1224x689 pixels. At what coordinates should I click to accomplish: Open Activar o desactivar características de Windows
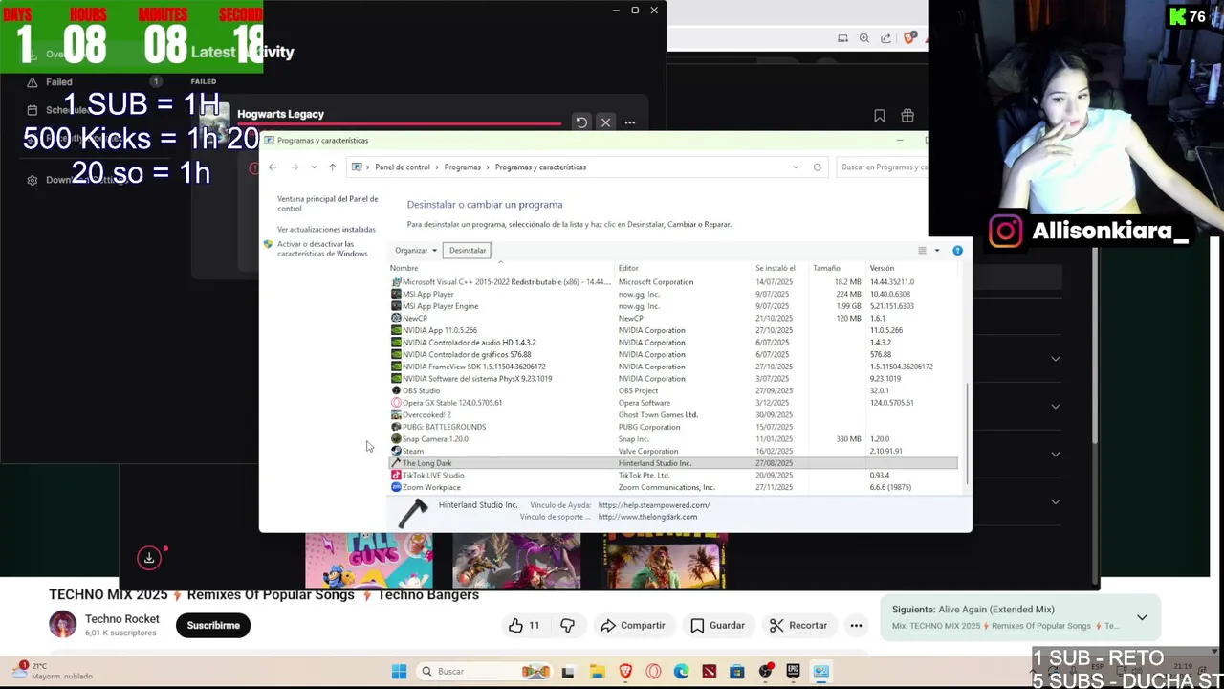click(x=322, y=249)
